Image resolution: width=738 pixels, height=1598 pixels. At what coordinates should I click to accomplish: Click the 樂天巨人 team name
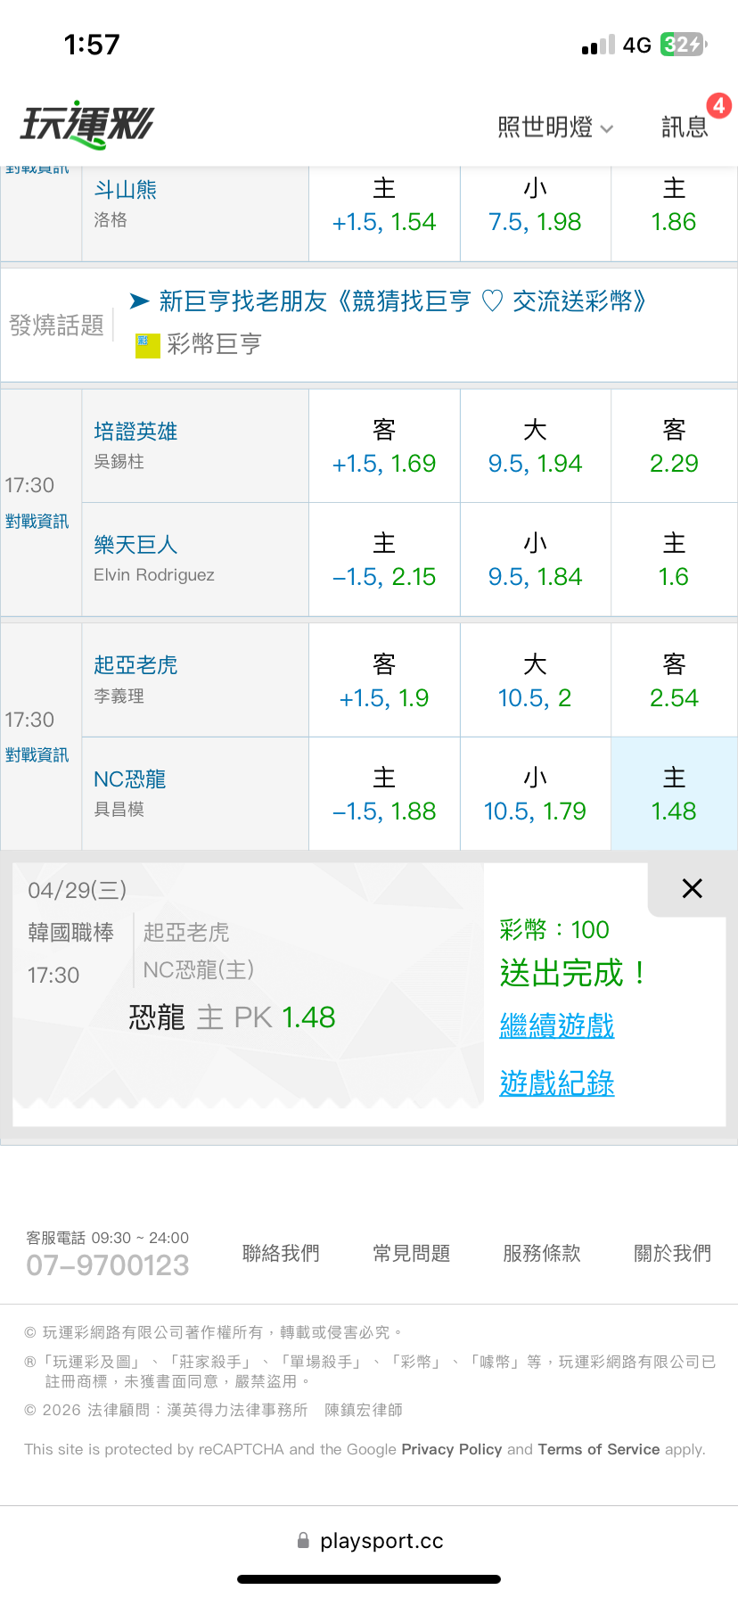tap(135, 545)
